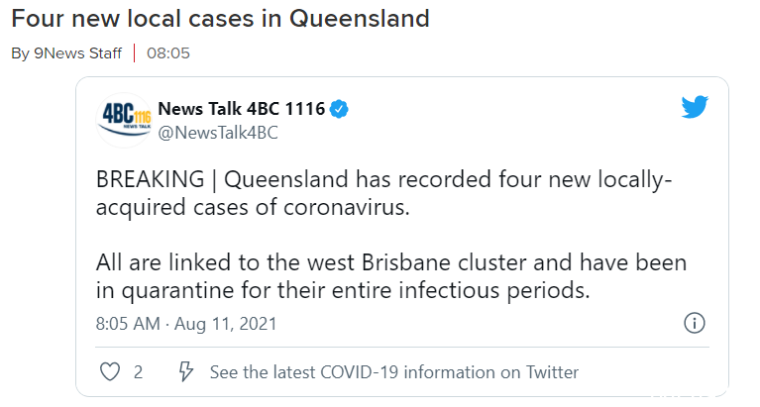Click the word coronavirus in the tweet
Viewport: 760px width, 407px height.
(346, 207)
